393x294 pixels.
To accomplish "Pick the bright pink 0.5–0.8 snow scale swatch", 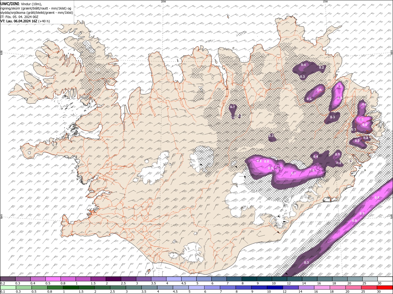I will 53,279.
